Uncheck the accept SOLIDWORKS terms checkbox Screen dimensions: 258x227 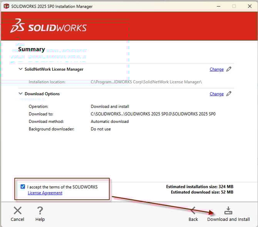point(23,187)
